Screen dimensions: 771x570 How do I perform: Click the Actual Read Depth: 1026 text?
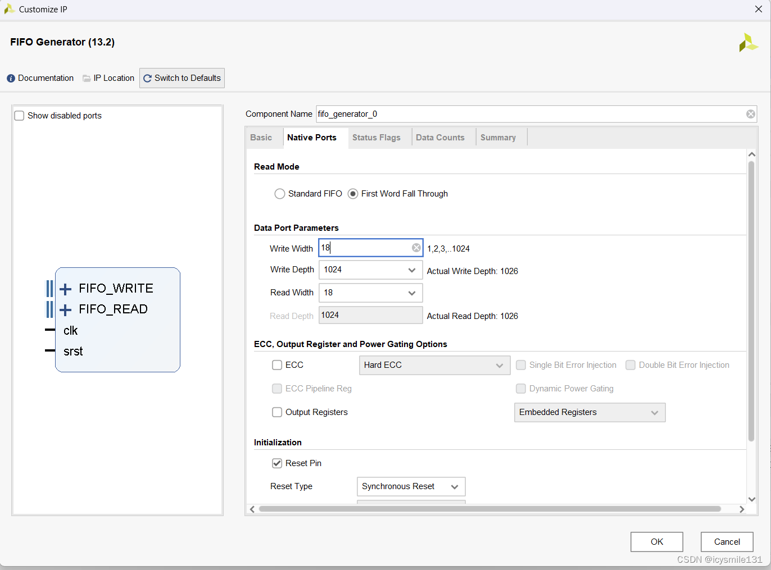(x=473, y=316)
